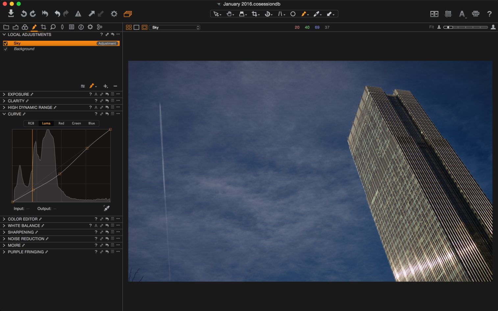Reset the Sharpening panel adjustments

pyautogui.click(x=107, y=232)
